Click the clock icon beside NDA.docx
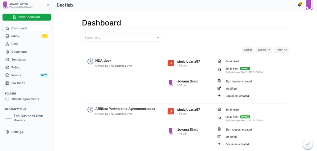Screen dimensions: 317x151 point(90,61)
